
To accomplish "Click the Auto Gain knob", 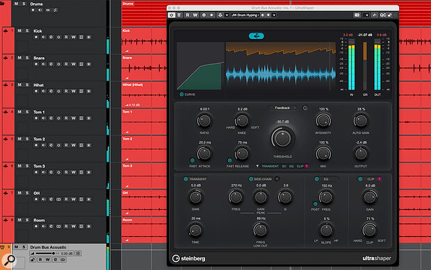I will (361, 121).
